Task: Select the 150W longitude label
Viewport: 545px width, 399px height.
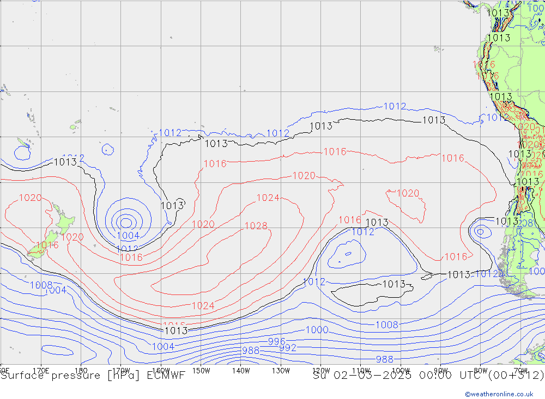Action: [x=201, y=371]
